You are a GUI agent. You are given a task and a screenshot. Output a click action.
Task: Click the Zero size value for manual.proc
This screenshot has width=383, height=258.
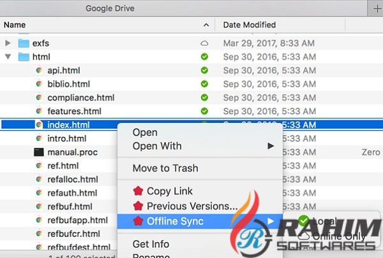371,152
